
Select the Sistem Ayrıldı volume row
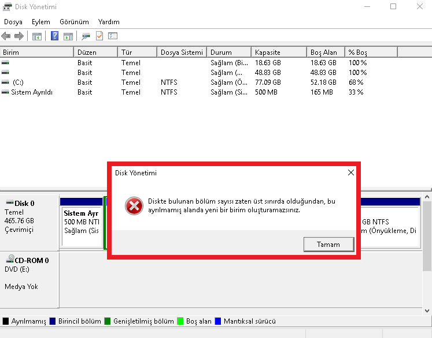(198, 92)
